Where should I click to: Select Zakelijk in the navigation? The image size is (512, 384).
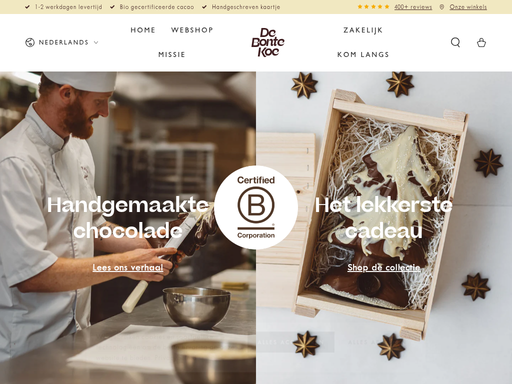(x=363, y=30)
